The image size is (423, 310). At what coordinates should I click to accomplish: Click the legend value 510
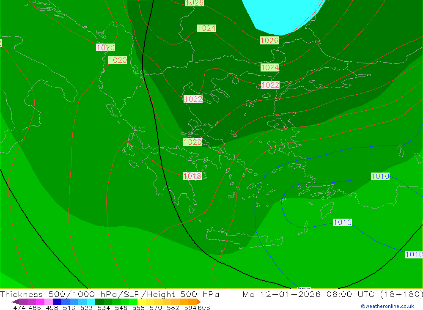click(69, 307)
